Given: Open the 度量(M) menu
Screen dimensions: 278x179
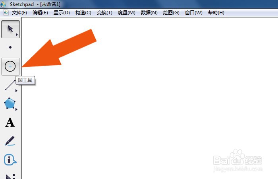Looking at the screenshot, I should tap(126, 13).
